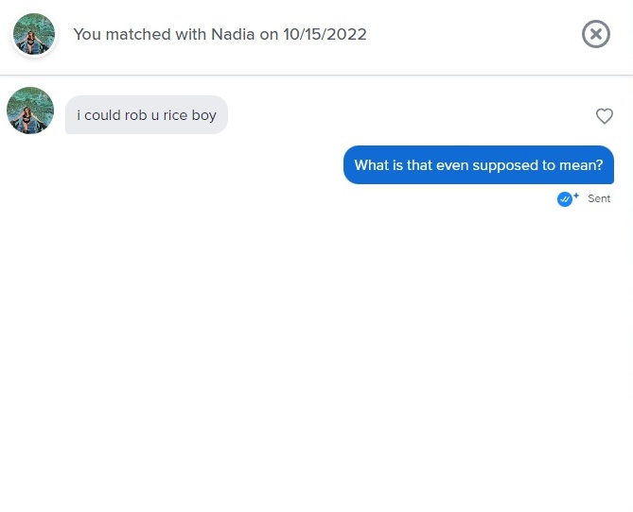
Task: Click Nadia's avatar beside her message
Action: pos(30,111)
